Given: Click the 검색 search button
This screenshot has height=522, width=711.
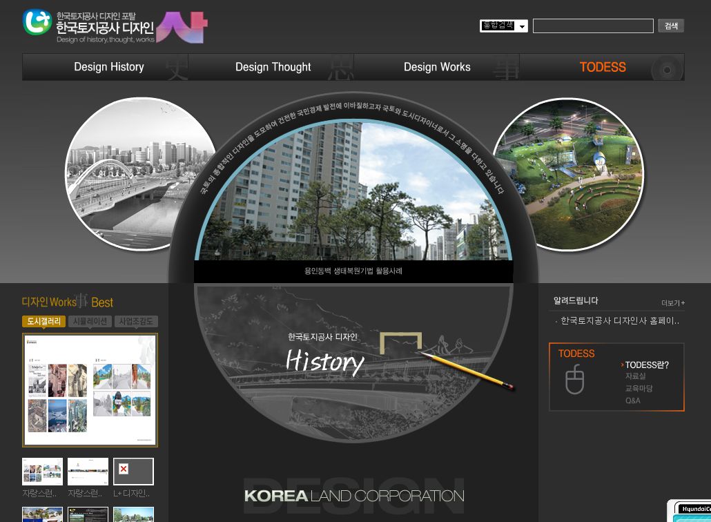Looking at the screenshot, I should coord(671,26).
